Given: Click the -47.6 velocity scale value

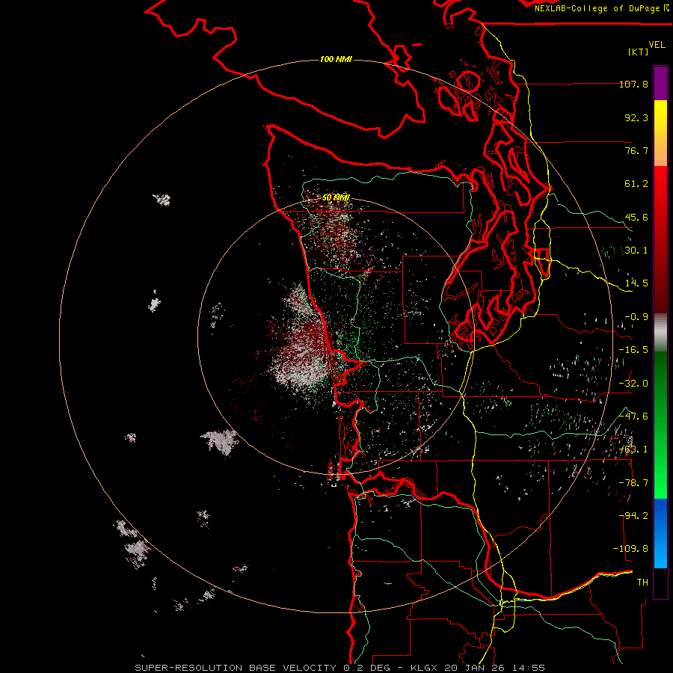Looking at the screenshot, I should click(x=633, y=417).
